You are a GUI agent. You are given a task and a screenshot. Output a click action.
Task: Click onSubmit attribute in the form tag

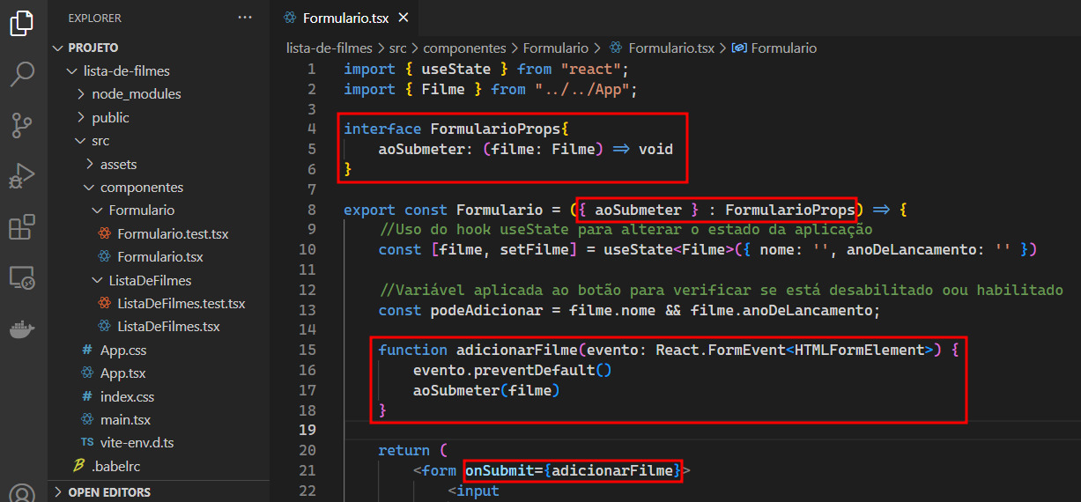(x=500, y=470)
